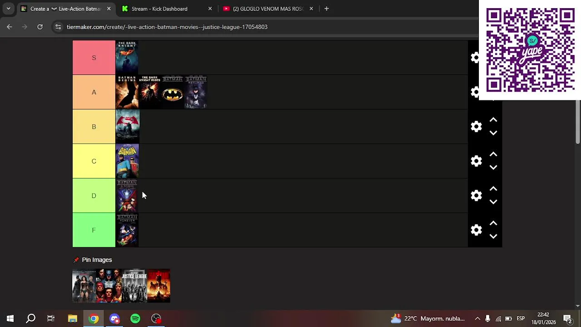The width and height of the screenshot is (581, 327).
Task: Move tier C row down
Action: (x=493, y=168)
